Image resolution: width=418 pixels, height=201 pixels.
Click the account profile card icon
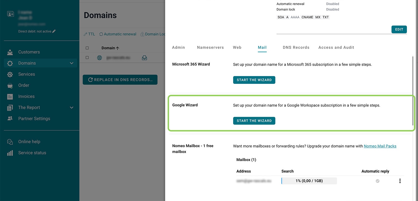11,14
